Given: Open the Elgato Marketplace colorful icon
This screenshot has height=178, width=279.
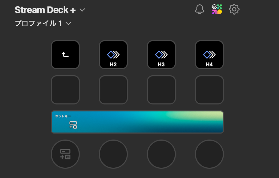Looking at the screenshot, I should coord(217,9).
